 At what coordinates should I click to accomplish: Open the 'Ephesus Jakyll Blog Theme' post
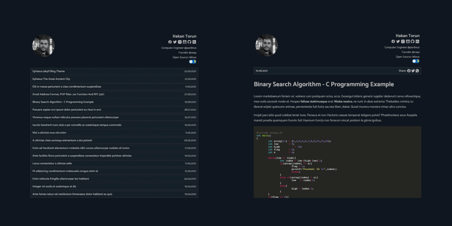tap(48, 71)
